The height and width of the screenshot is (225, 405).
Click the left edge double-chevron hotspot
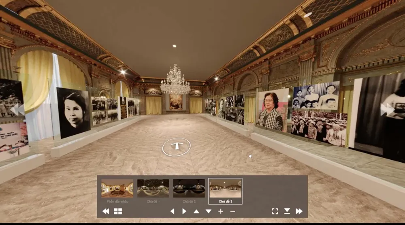(17, 110)
